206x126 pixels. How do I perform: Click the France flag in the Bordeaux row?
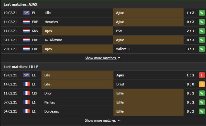pyautogui.click(x=26, y=111)
